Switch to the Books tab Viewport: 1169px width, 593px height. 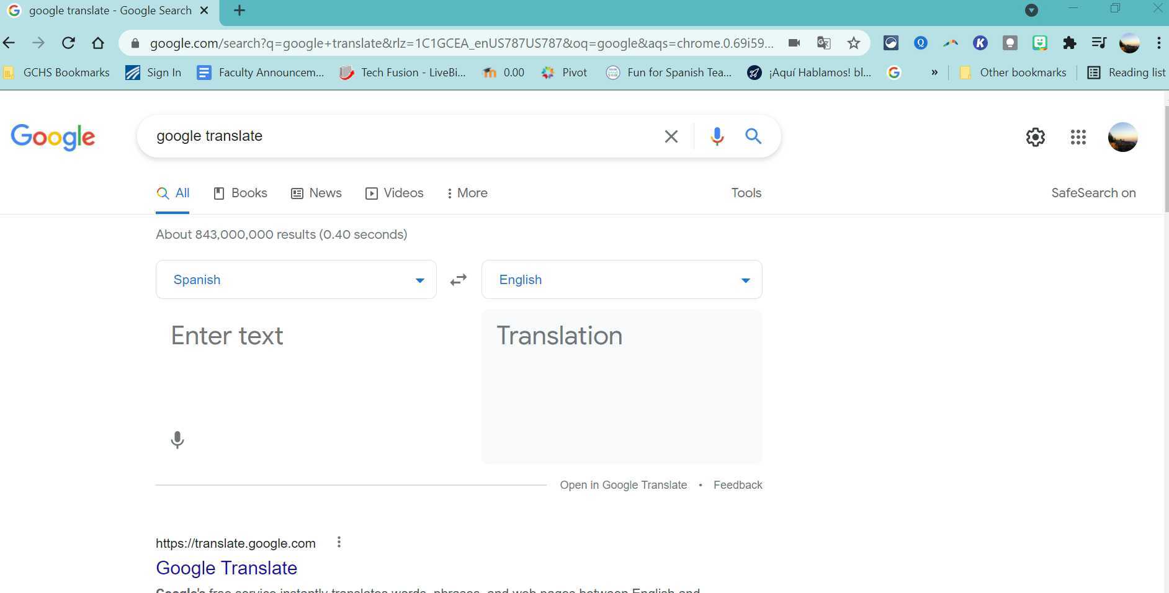click(240, 193)
